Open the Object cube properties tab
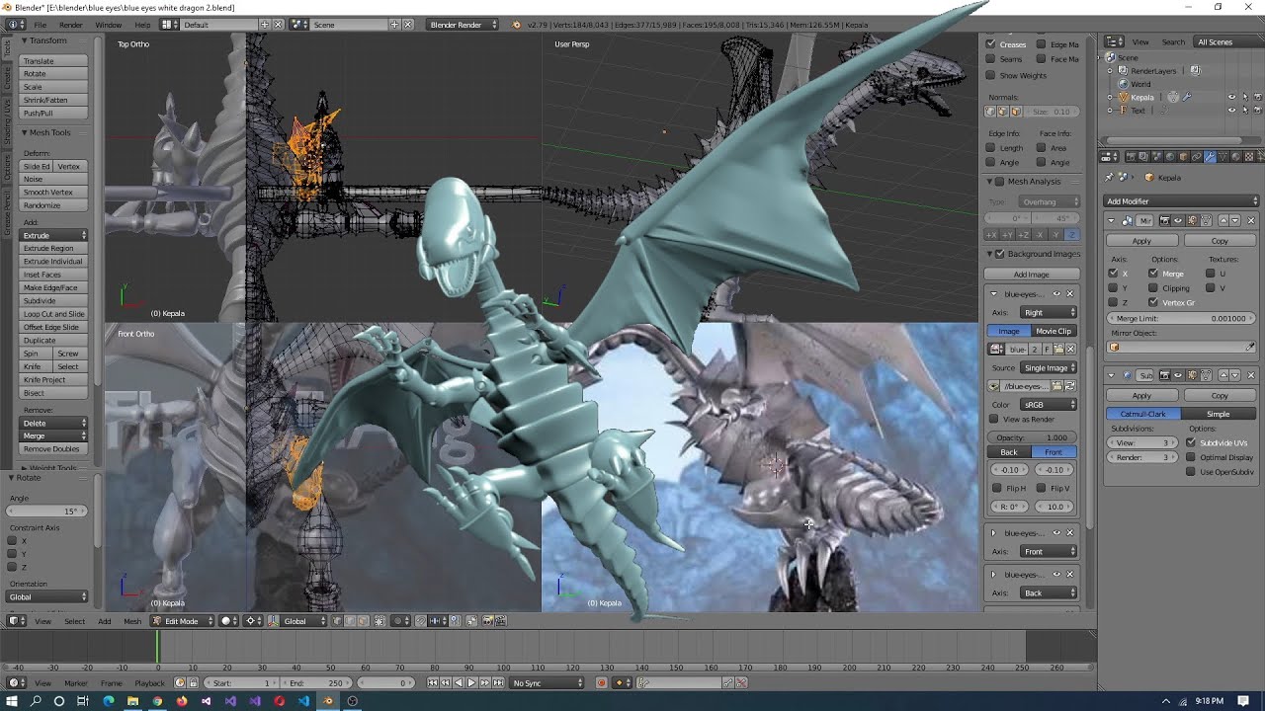 1183,157
